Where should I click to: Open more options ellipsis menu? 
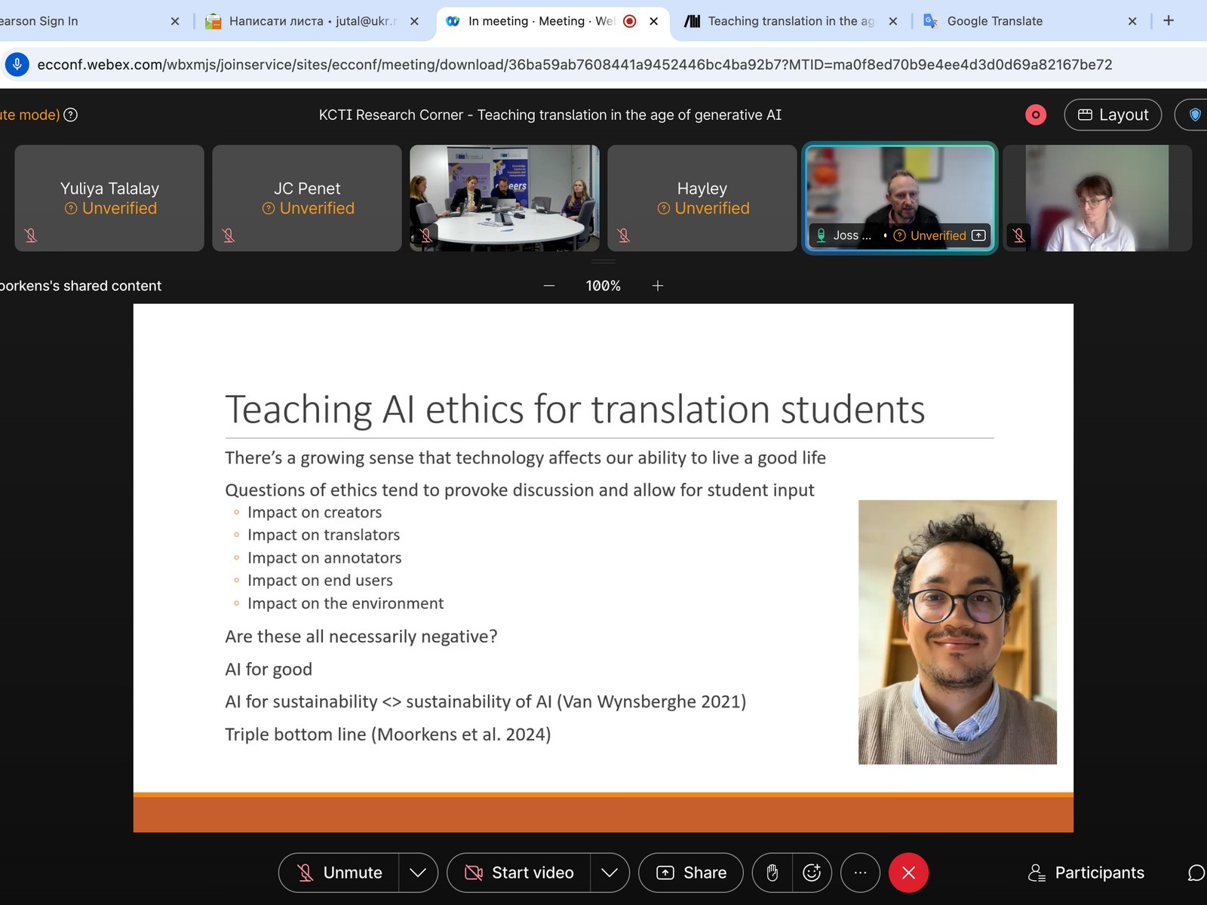[x=860, y=873]
